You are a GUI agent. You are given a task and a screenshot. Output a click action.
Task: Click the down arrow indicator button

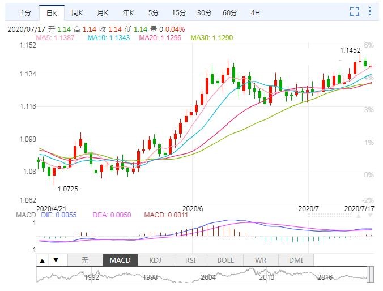55,260
